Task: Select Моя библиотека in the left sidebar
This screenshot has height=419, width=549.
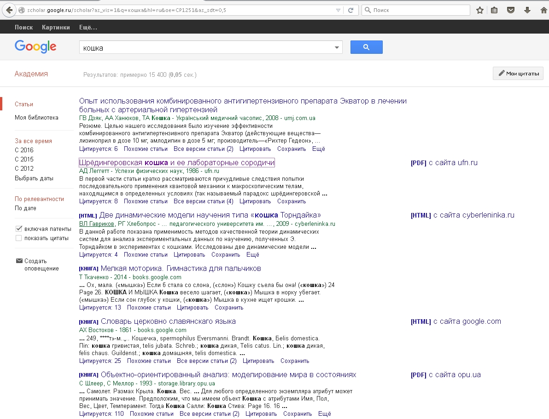Action: [x=36, y=117]
